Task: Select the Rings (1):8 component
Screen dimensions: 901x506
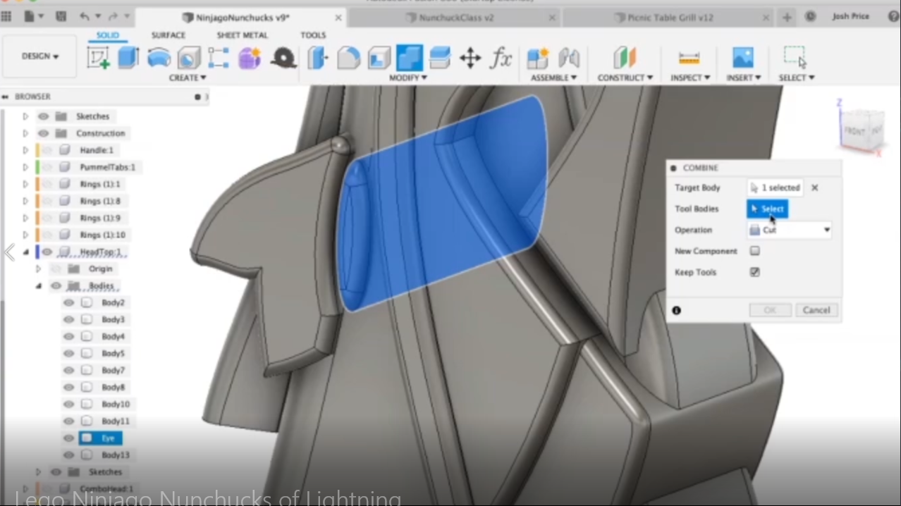Action: (x=99, y=201)
